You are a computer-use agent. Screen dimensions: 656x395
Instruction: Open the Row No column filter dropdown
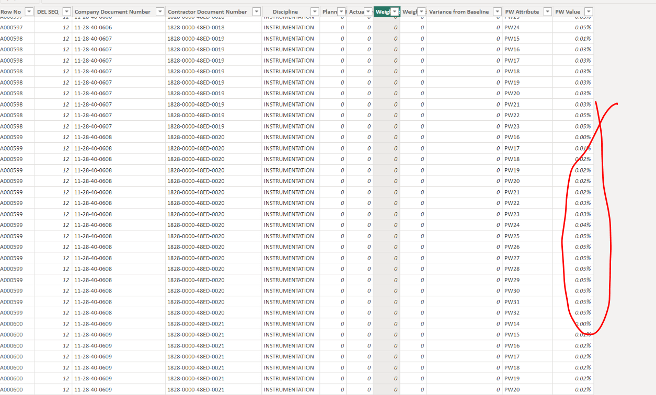pos(29,11)
